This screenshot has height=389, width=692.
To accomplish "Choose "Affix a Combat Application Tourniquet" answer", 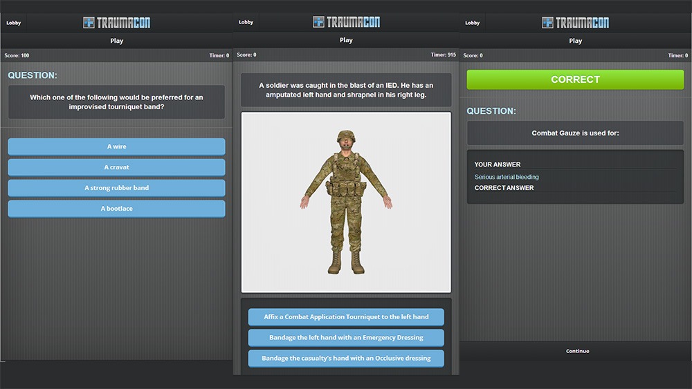I will (346, 317).
